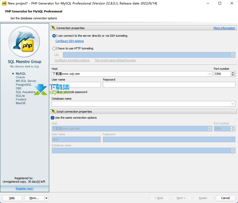238x203 pixels.
Task: Select MySQL in the product list
Action: pyautogui.click(x=21, y=73)
